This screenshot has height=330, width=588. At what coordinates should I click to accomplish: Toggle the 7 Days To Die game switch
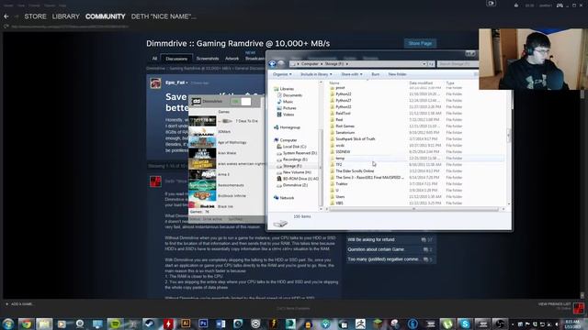pyautogui.click(x=226, y=121)
